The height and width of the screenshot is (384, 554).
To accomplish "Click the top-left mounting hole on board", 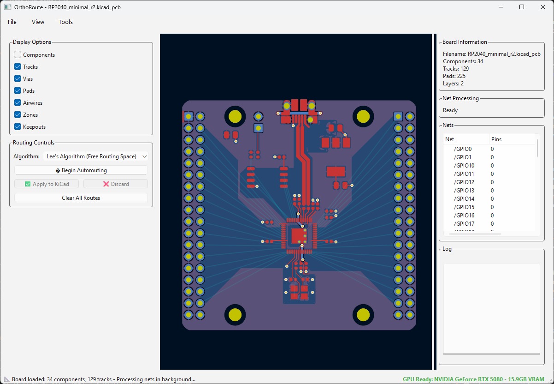I will pos(235,117).
